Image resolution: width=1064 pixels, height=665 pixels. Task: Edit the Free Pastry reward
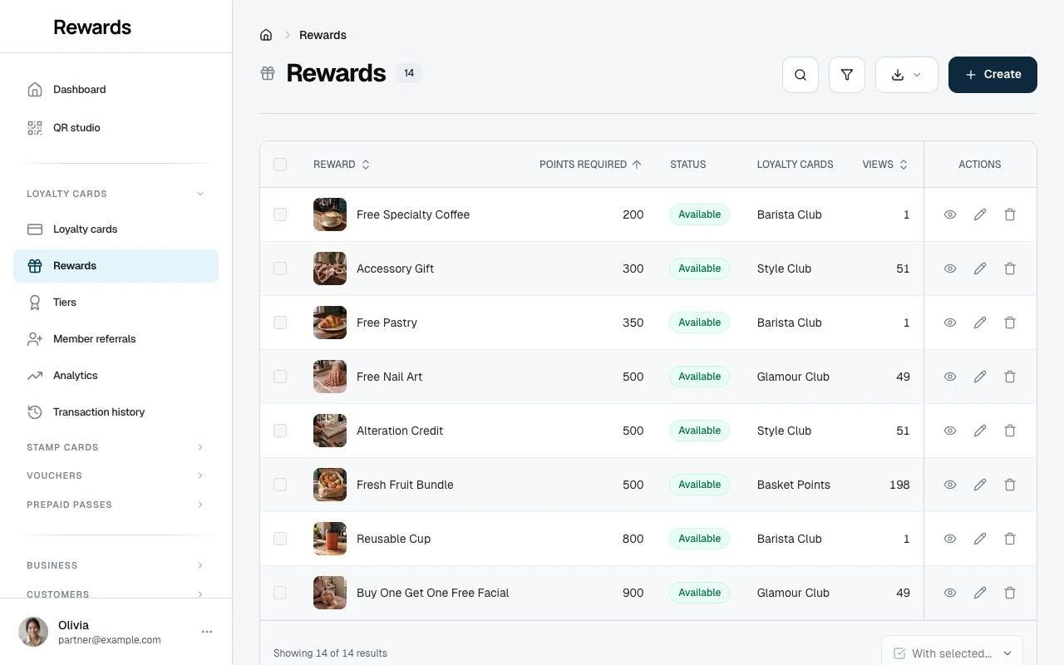tap(980, 323)
